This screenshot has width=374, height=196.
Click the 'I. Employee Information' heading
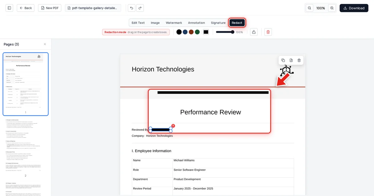pyautogui.click(x=151, y=151)
